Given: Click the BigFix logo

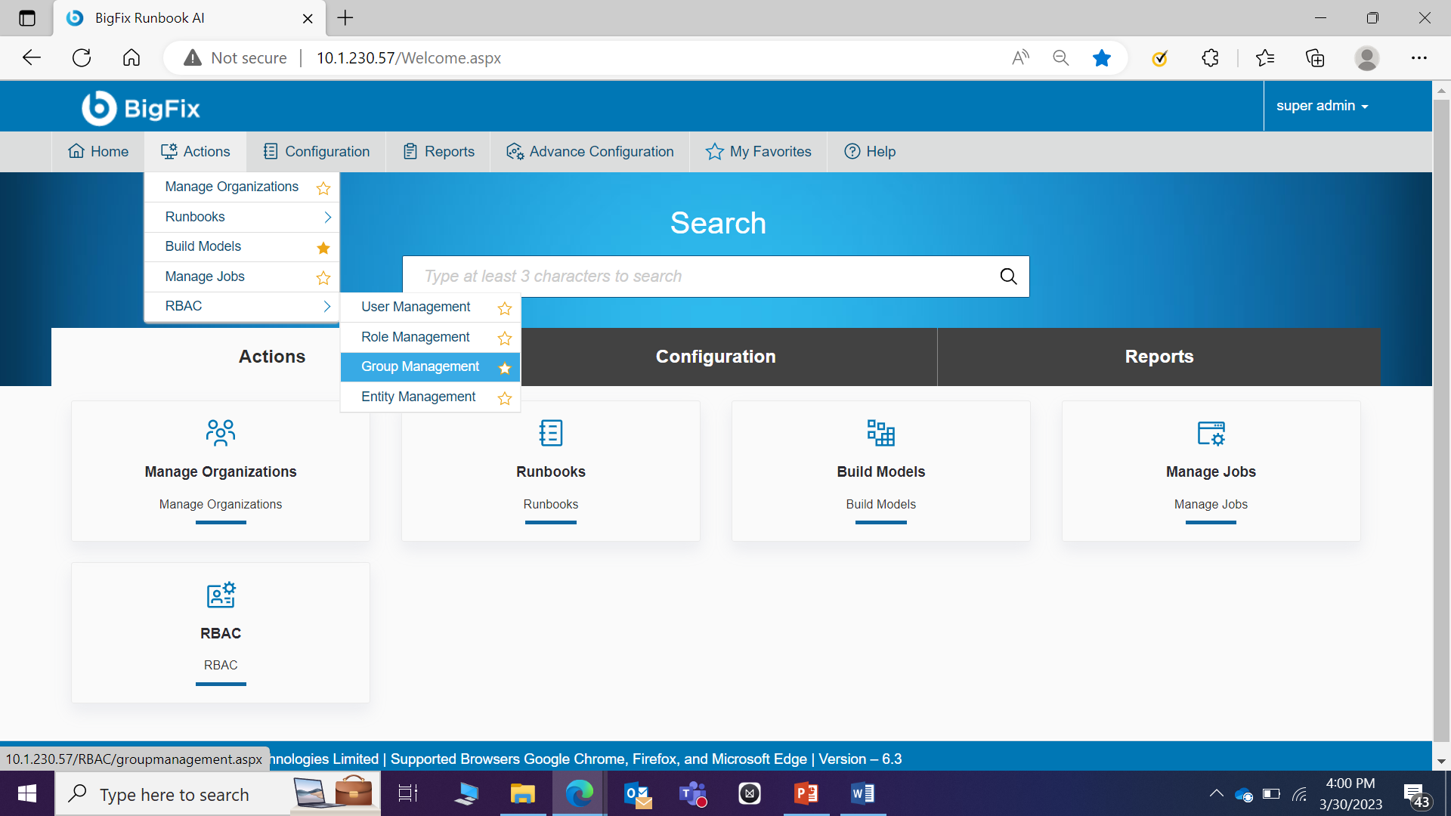Looking at the screenshot, I should [x=141, y=108].
